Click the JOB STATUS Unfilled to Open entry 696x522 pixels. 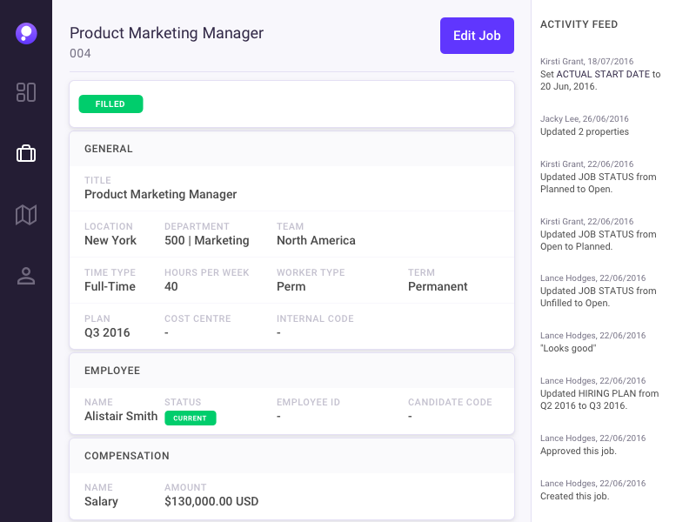pos(599,291)
